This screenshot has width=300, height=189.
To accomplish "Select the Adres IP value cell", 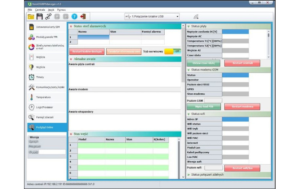I will [235, 119].
